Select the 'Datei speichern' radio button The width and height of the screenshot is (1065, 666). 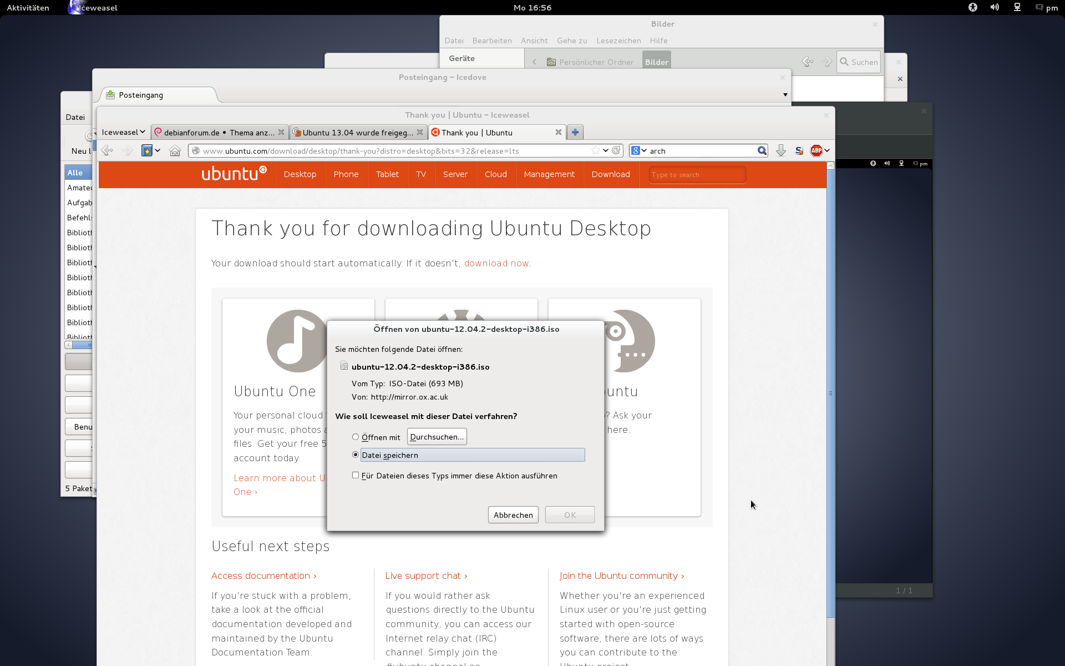click(x=356, y=455)
